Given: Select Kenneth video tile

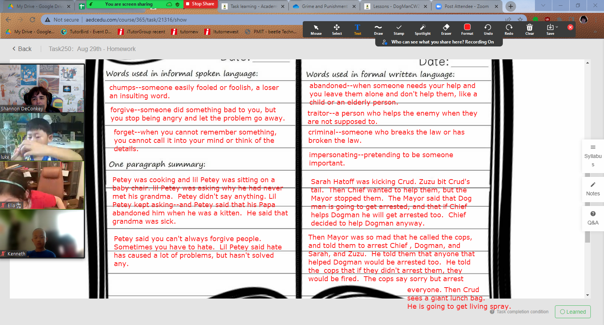Looking at the screenshot, I should 42,234.
